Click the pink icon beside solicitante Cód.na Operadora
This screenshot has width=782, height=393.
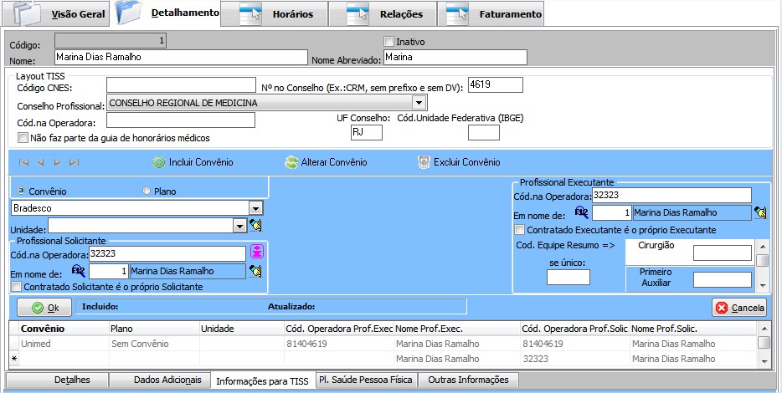(x=256, y=253)
